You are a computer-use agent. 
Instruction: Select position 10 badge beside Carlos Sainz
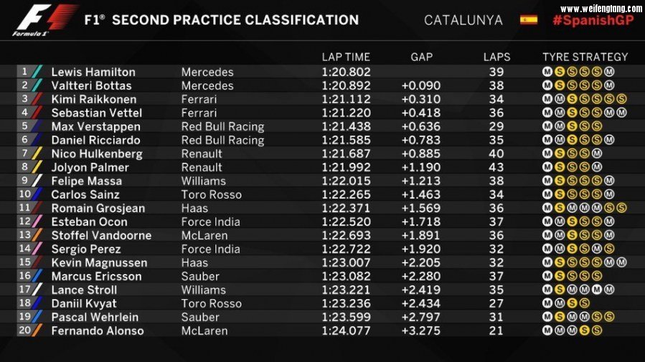[25, 194]
